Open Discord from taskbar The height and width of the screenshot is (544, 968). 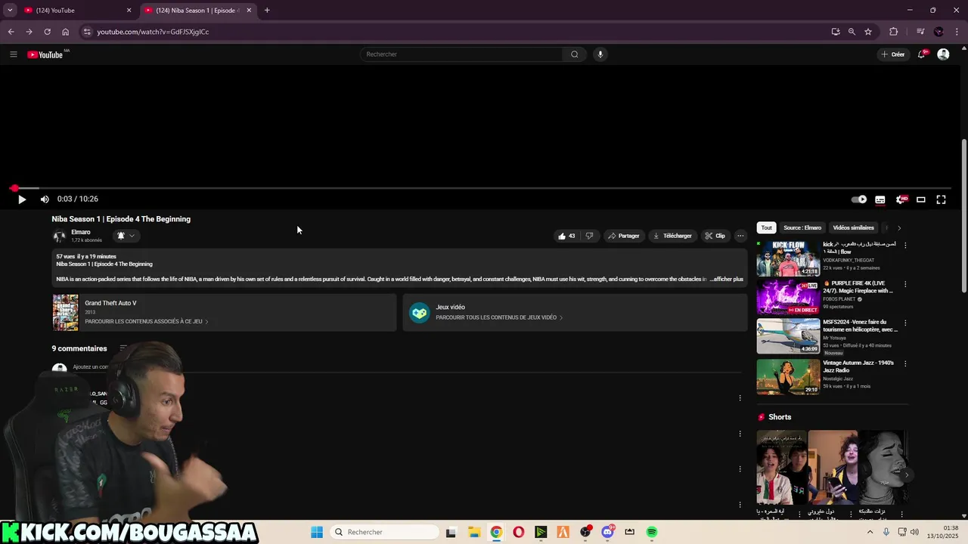(x=607, y=532)
